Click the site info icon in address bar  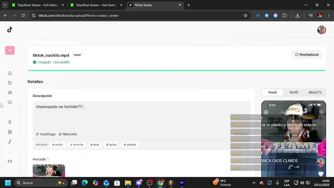click(x=33, y=16)
